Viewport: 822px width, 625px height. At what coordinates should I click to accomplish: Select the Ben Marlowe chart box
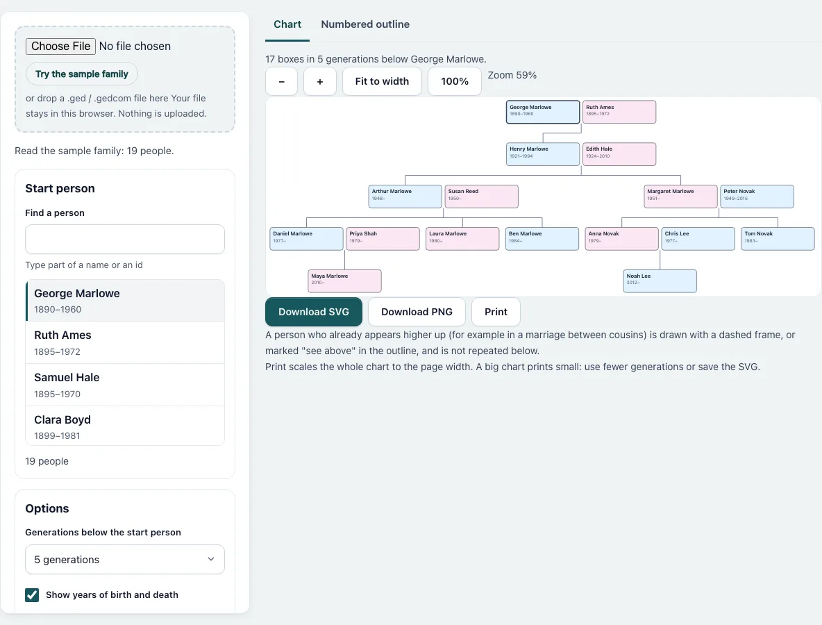pyautogui.click(x=542, y=239)
